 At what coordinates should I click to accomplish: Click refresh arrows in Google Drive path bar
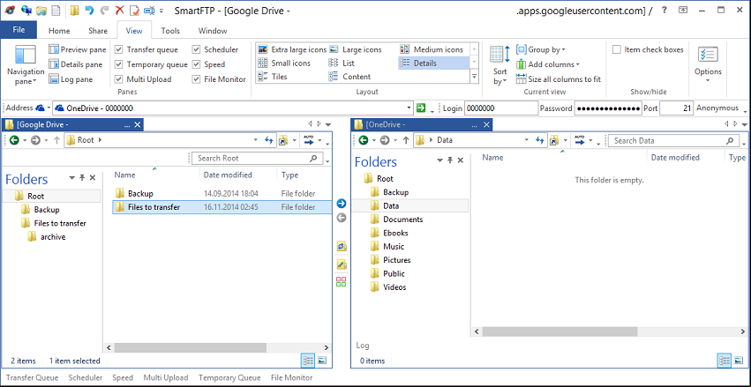(268, 141)
